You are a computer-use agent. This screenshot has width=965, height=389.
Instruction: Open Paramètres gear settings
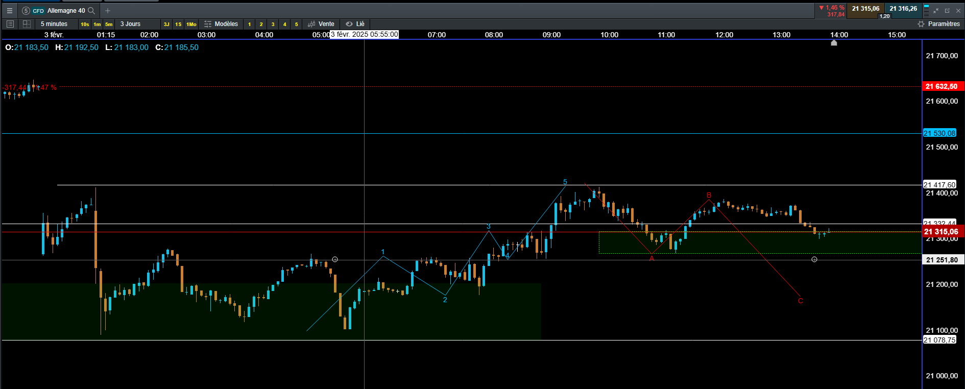938,24
